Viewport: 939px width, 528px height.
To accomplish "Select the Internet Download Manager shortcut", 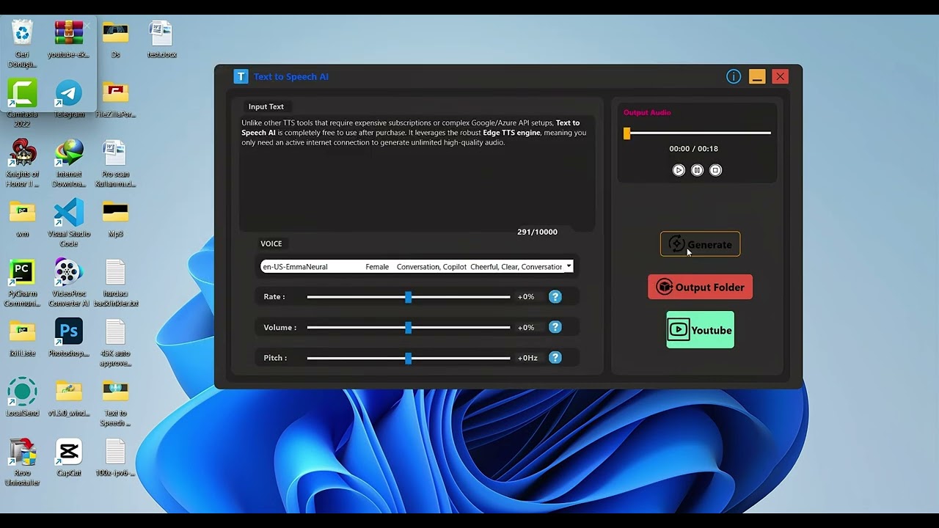I will (69, 162).
